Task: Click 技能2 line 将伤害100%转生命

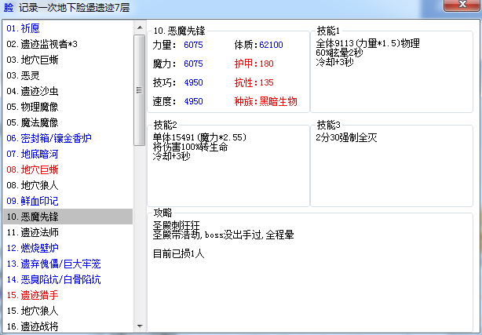Action: [x=190, y=147]
